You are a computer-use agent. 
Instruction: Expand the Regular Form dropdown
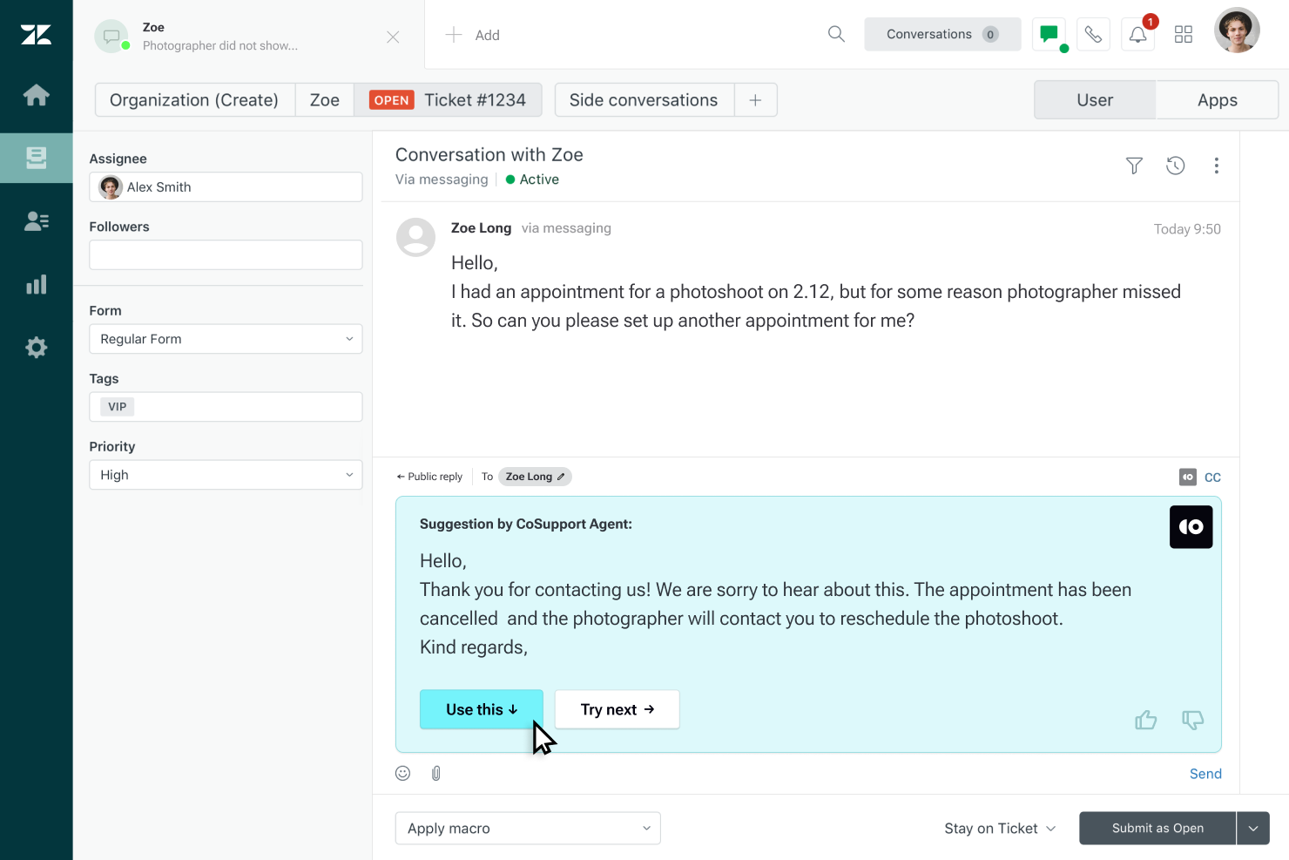tap(226, 339)
